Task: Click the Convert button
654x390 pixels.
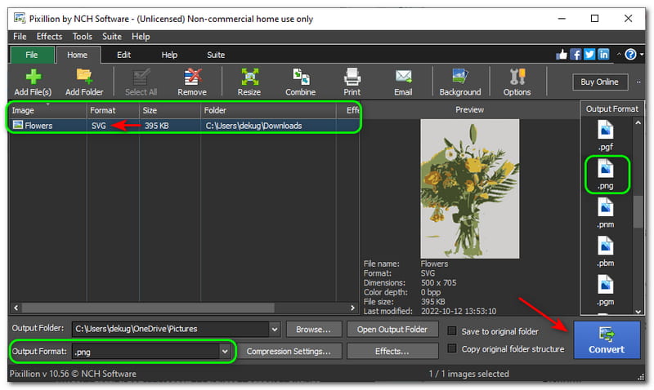Action: pyautogui.click(x=606, y=340)
